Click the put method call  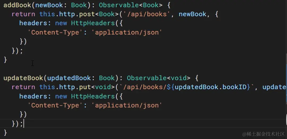85,87
